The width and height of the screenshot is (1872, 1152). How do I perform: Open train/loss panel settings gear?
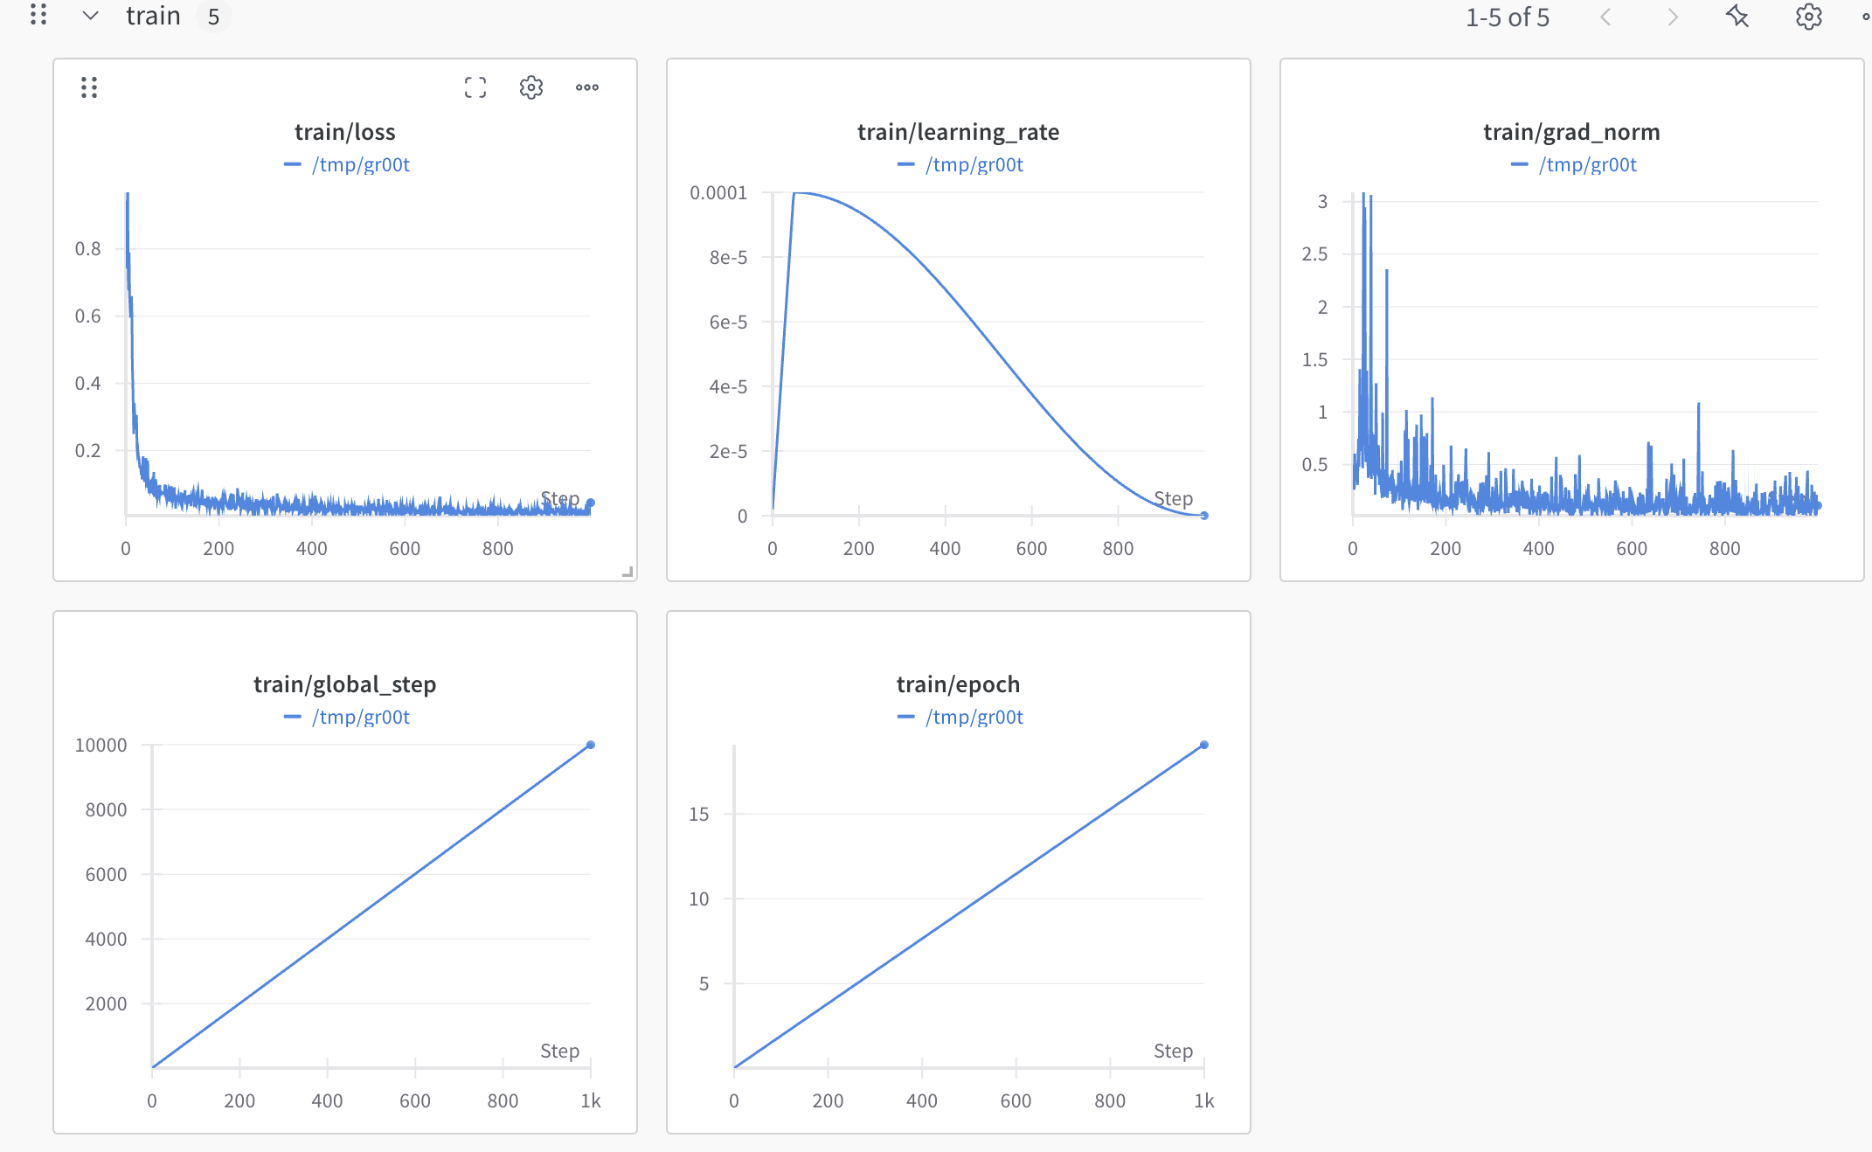click(x=530, y=87)
